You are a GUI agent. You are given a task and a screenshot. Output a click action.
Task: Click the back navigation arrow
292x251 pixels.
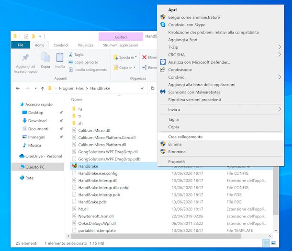18,88
